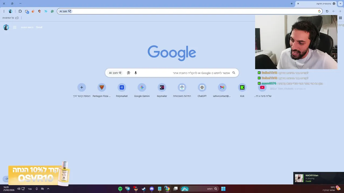This screenshot has width=344, height=193.
Task: Click the Google logo
Action: (x=172, y=53)
